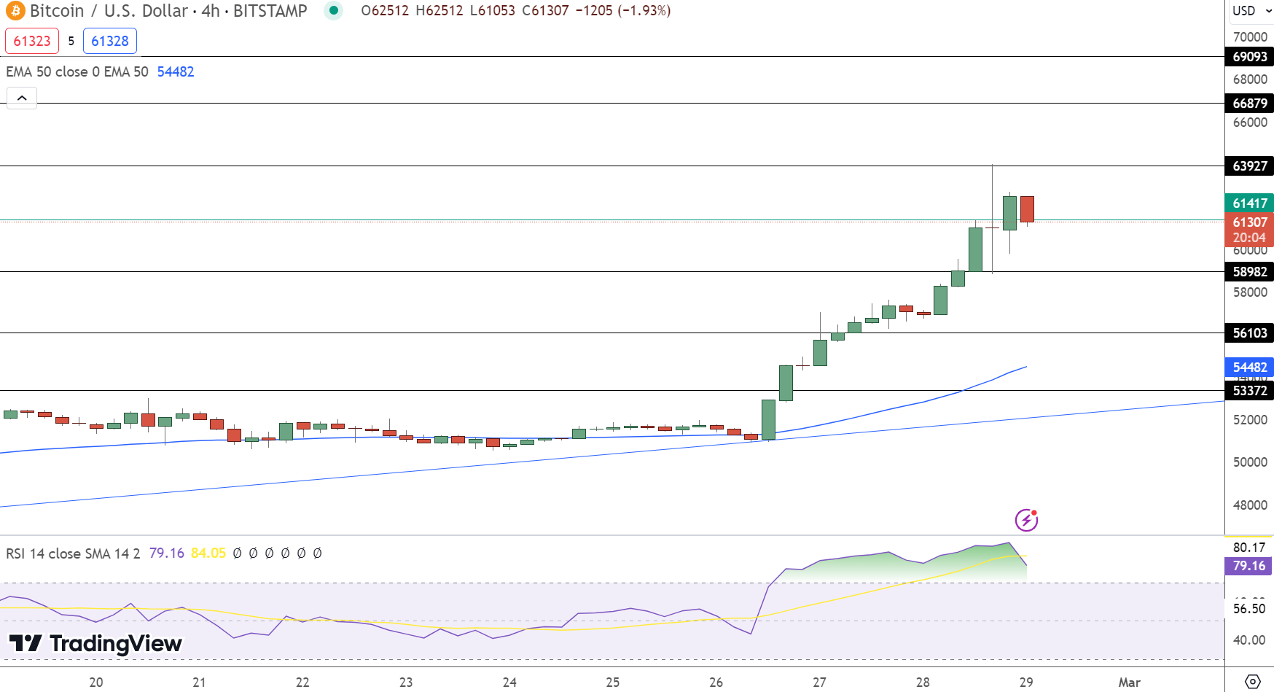This screenshot has width=1274, height=692.
Task: Click the purple 79.16 RSI axis label
Action: 1249,566
